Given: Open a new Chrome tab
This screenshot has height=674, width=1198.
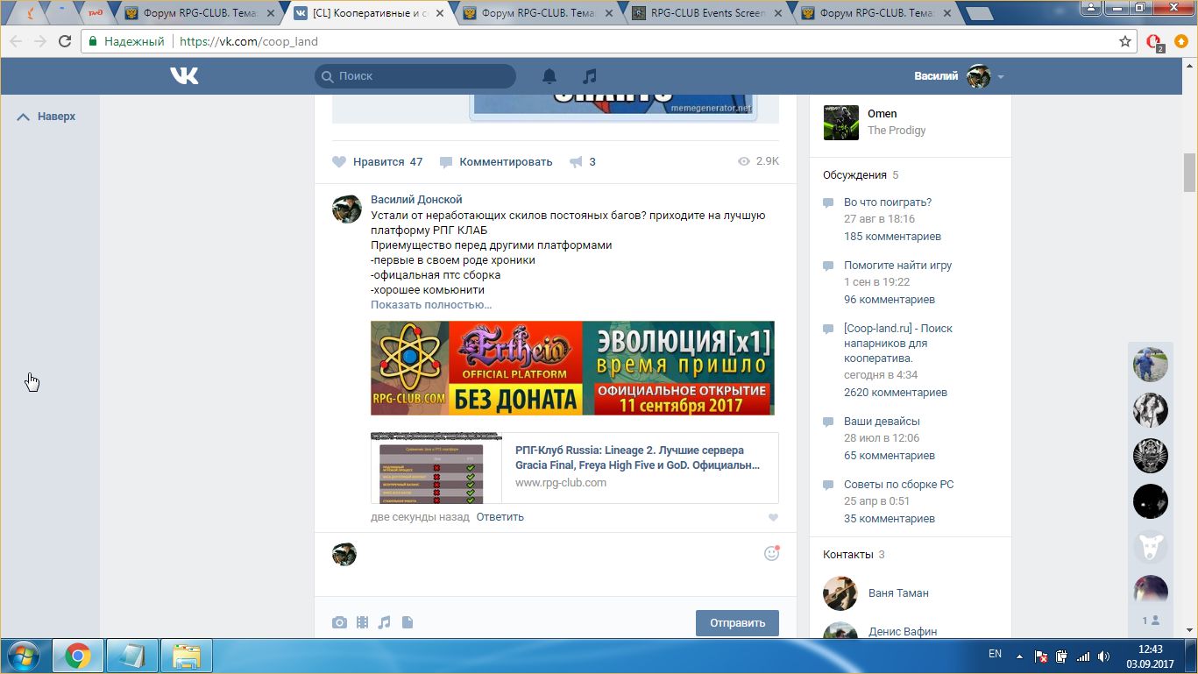Looking at the screenshot, I should (x=978, y=13).
